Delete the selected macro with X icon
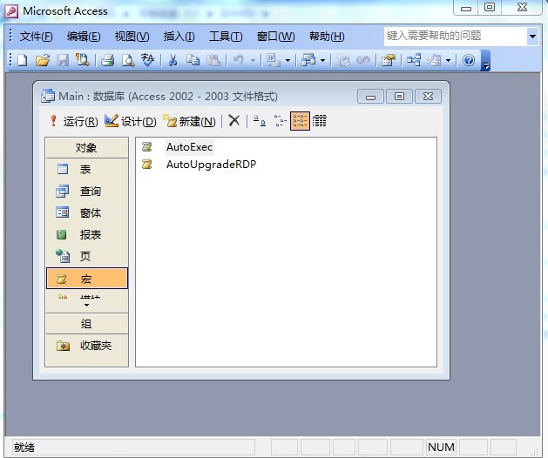Image resolution: width=548 pixels, height=458 pixels. [x=234, y=121]
